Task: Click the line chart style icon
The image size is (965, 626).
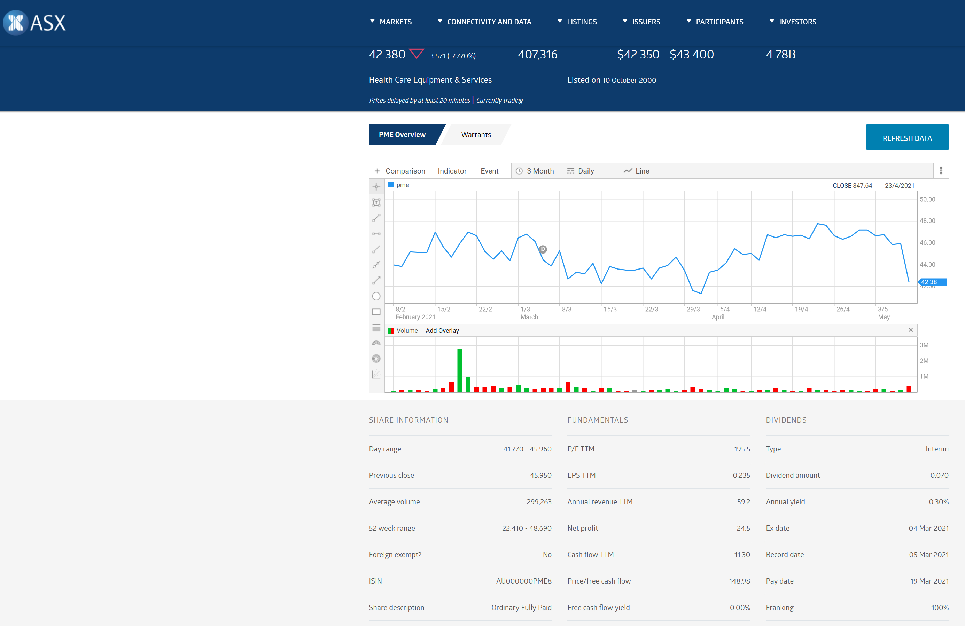Action: [x=628, y=171]
